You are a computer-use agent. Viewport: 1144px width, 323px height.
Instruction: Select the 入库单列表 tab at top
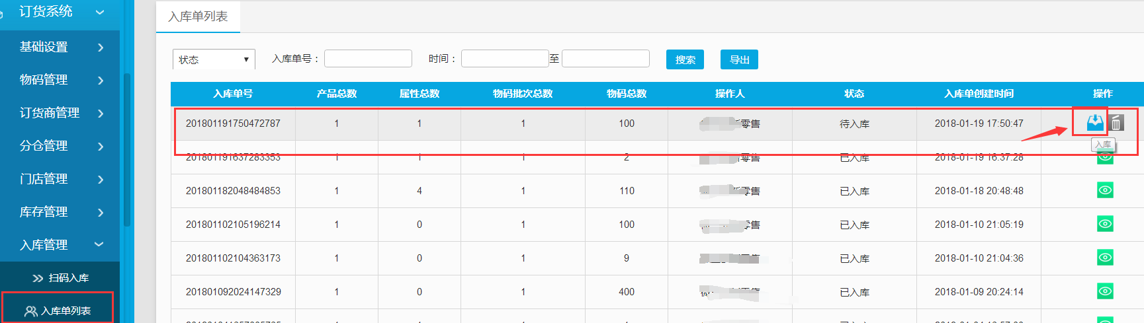coord(198,17)
